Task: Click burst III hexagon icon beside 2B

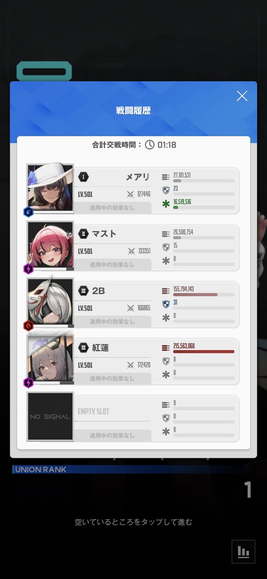Action: pos(83,291)
